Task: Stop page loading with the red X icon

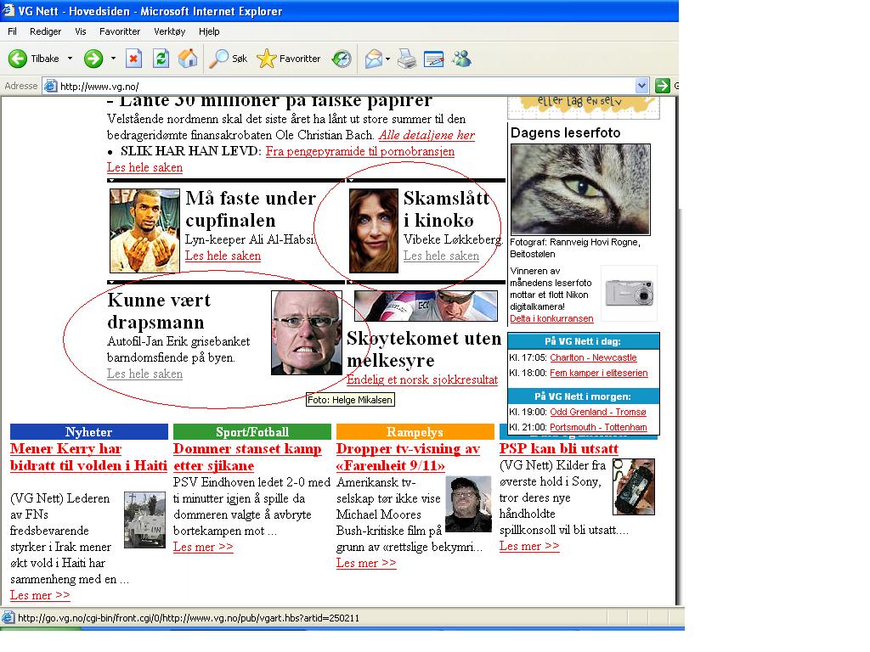Action: click(x=133, y=59)
